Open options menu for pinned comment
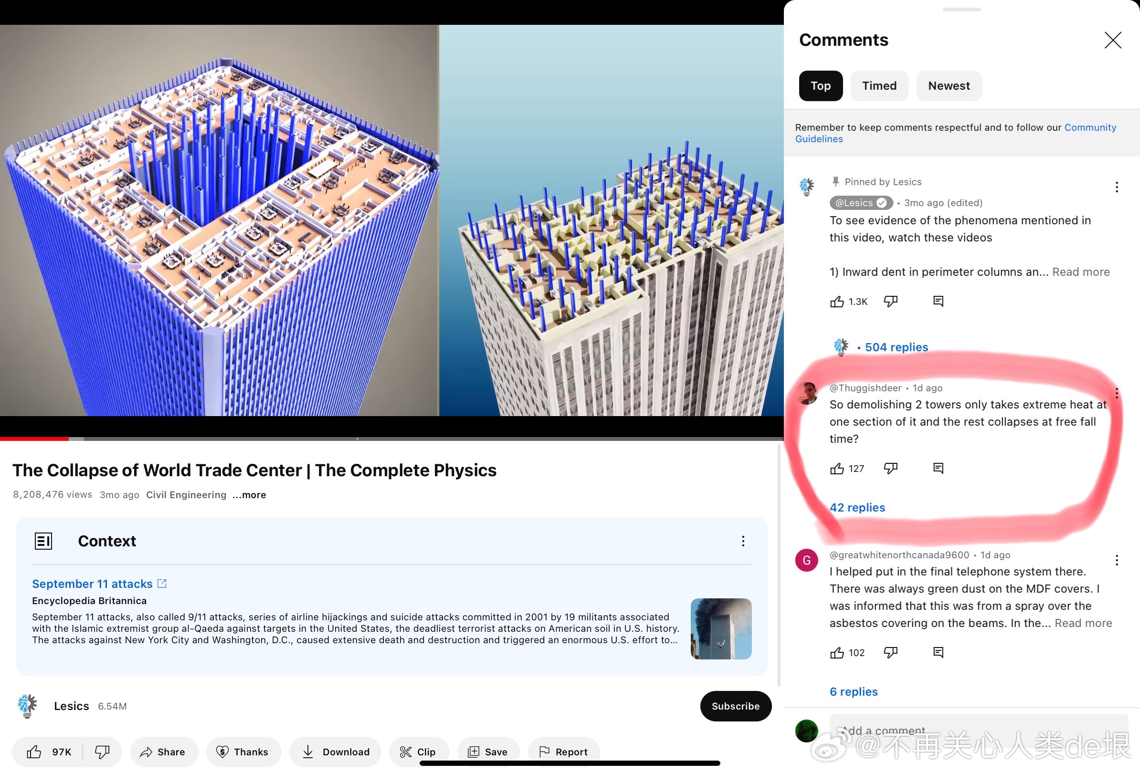This screenshot has height=773, width=1140. pos(1117,187)
